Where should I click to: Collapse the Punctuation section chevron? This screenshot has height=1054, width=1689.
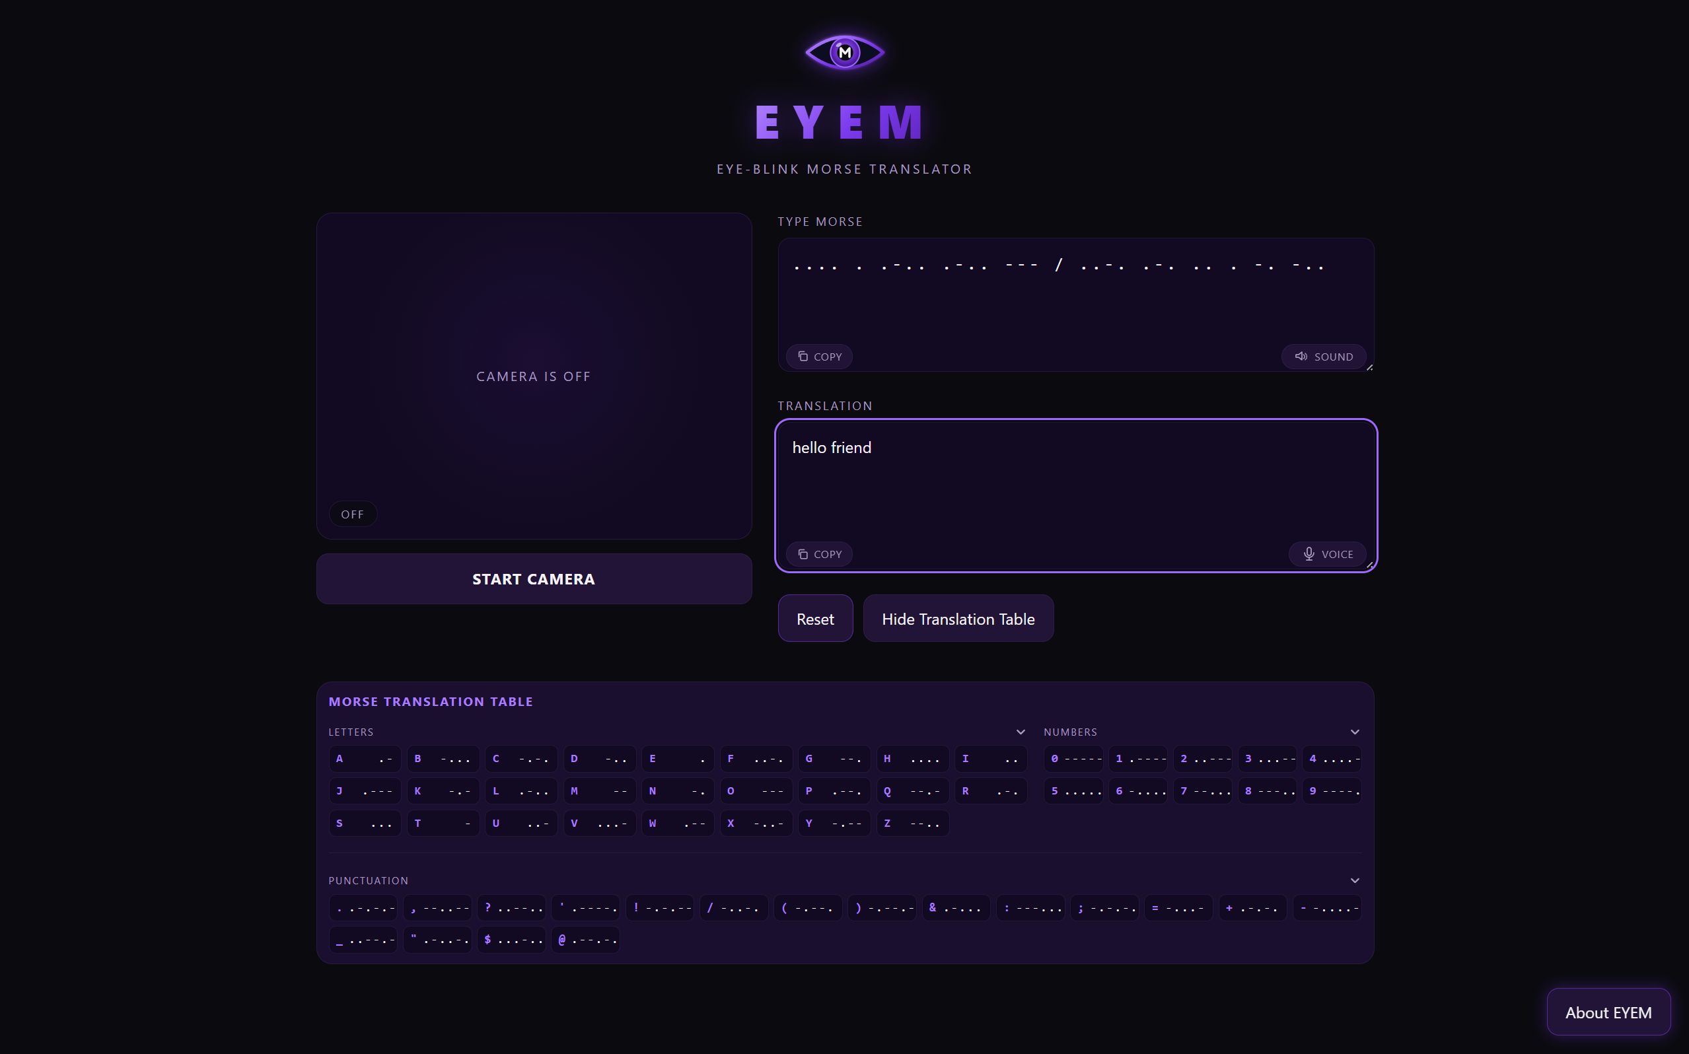1354,880
